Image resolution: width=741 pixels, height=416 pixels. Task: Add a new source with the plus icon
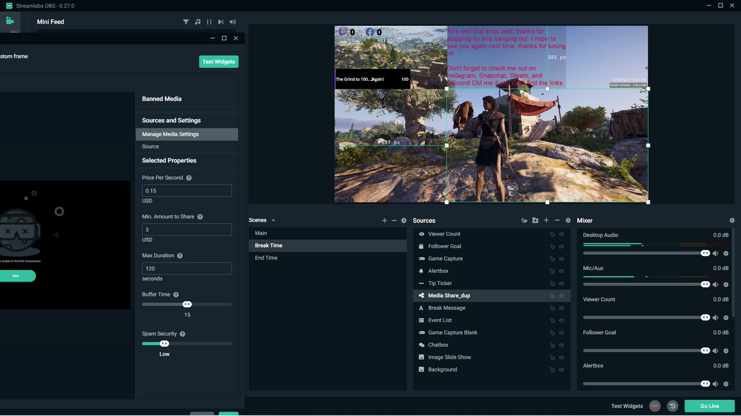coord(546,220)
